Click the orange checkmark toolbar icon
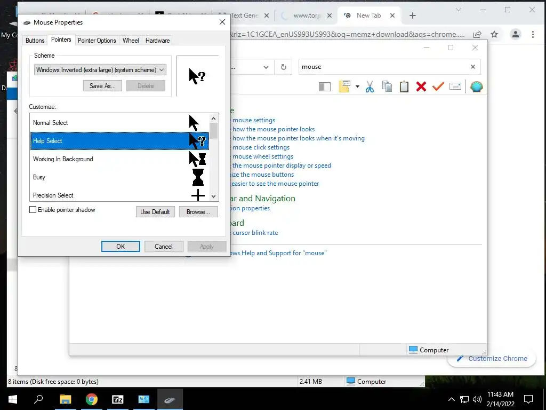Viewport: 546px width, 410px height. 438,86
